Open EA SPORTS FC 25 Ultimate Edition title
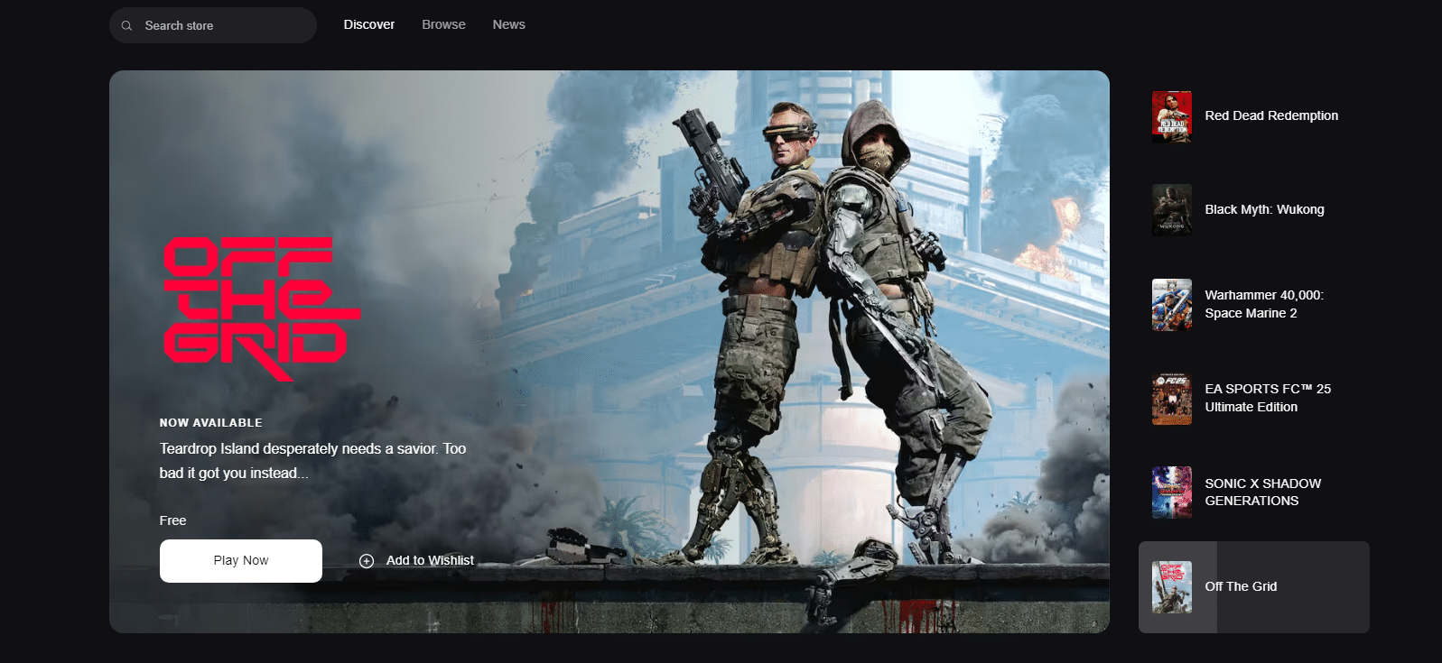Viewport: 1442px width, 663px height. pos(1268,398)
